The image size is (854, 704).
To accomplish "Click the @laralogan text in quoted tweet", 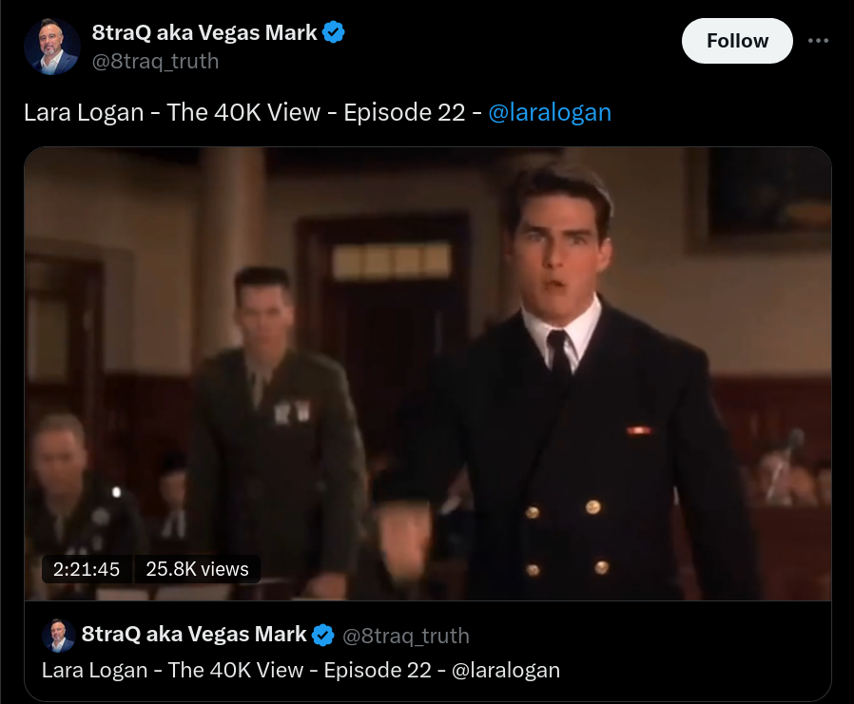I will coord(506,670).
